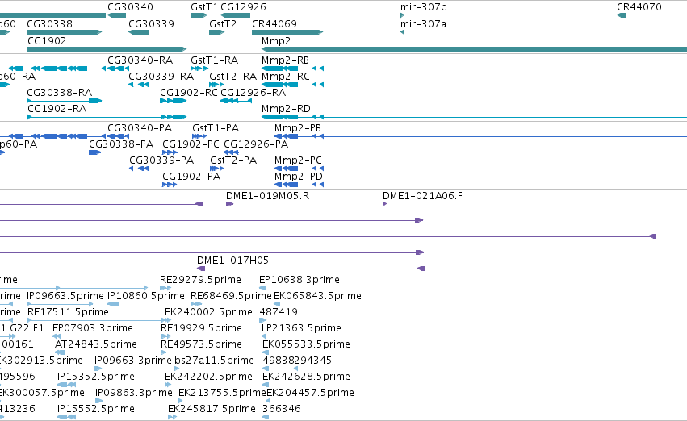Select EST RE49573.5prime label

tap(201, 344)
